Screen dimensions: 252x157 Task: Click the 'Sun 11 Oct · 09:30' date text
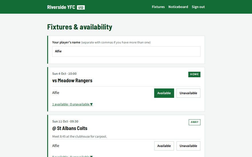[65, 121]
